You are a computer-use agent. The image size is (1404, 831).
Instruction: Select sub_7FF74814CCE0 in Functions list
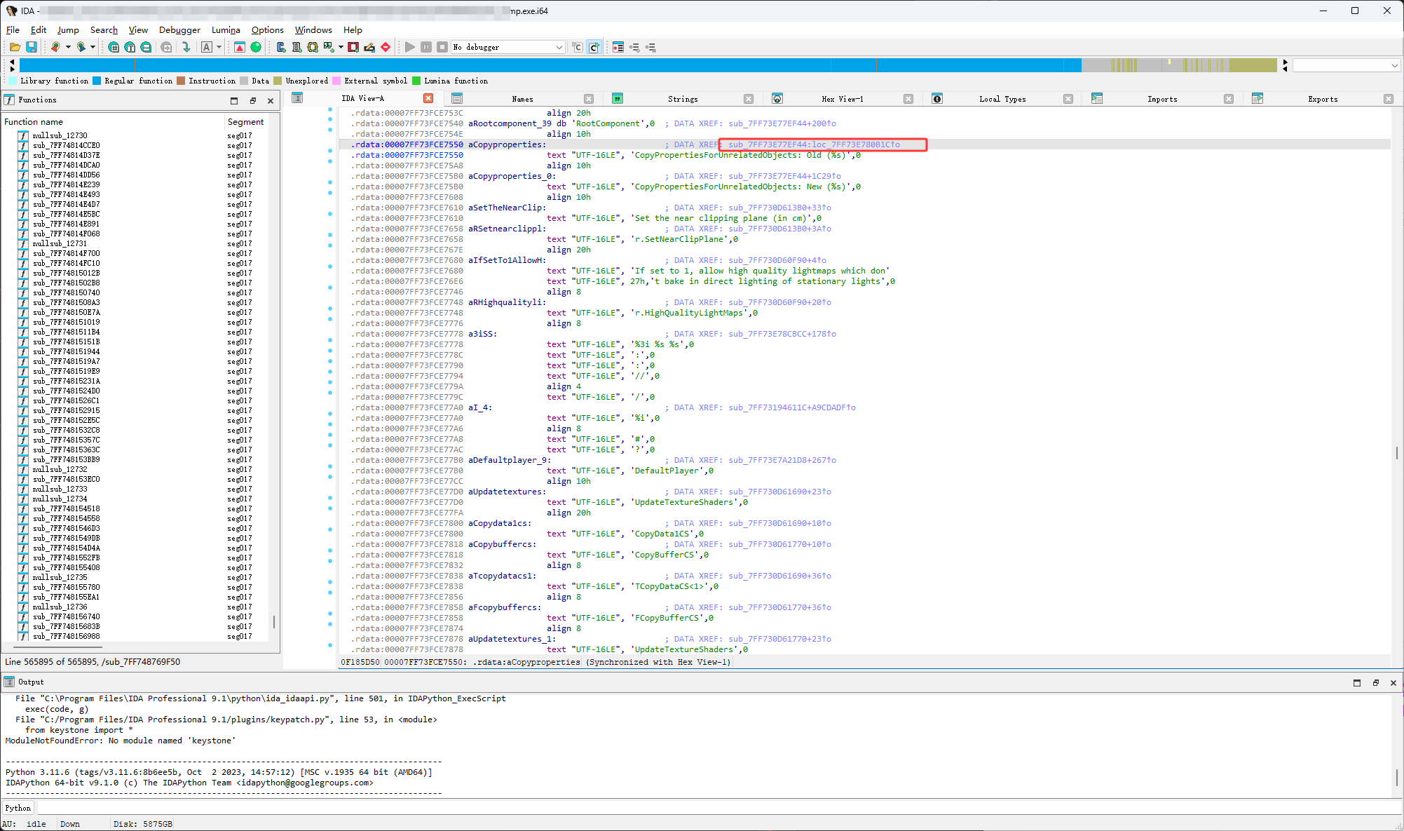click(x=66, y=145)
